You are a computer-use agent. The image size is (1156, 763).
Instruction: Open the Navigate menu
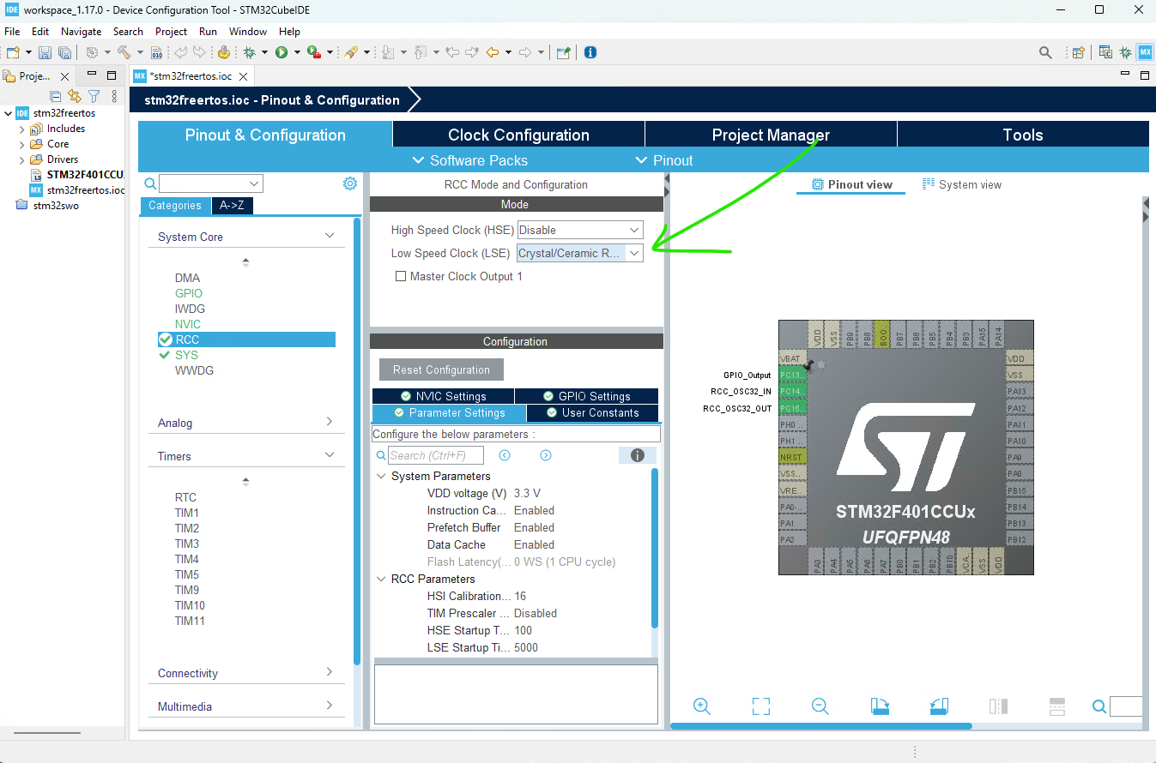[x=81, y=31]
